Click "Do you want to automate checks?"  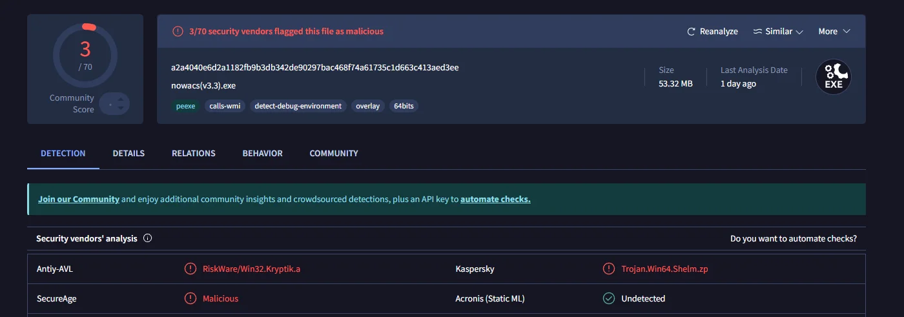click(793, 239)
